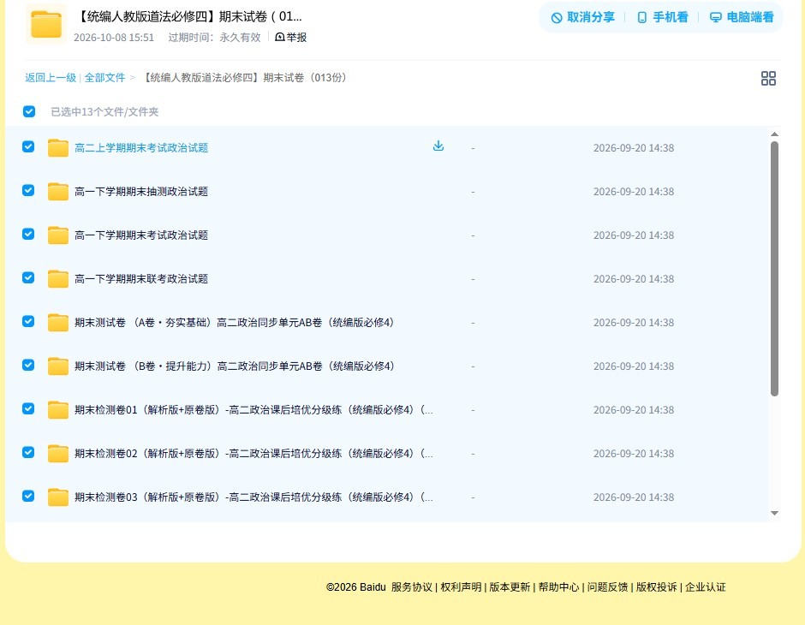
Task: Uncheck 高一下学期期末联考政治试题 checkbox
Action: click(x=28, y=277)
